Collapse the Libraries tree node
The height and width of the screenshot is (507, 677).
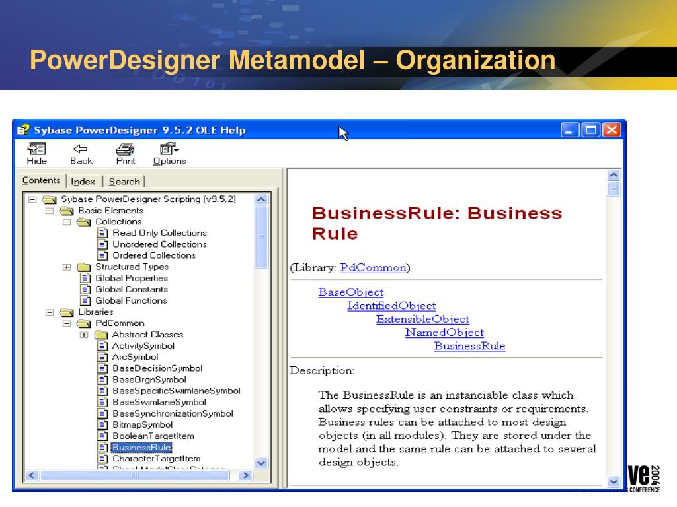click(50, 312)
